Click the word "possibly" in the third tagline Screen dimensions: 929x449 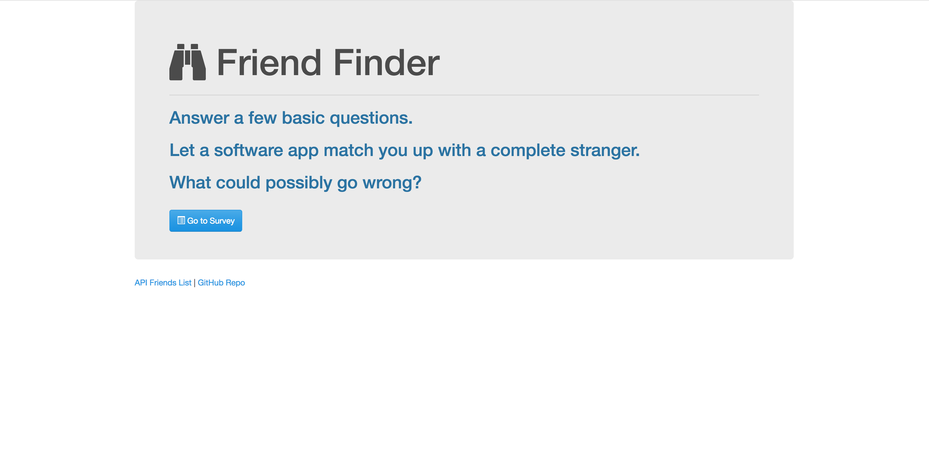(x=299, y=183)
